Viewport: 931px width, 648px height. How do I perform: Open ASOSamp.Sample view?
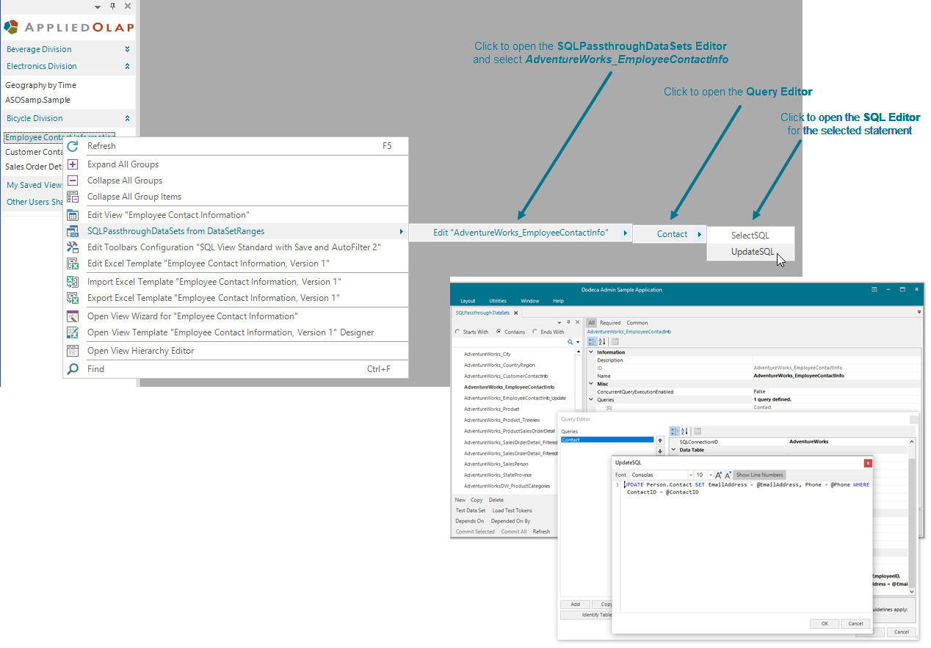point(37,100)
